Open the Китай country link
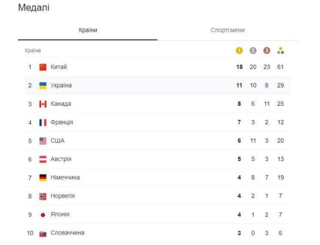The height and width of the screenshot is (245, 320). [x=58, y=67]
